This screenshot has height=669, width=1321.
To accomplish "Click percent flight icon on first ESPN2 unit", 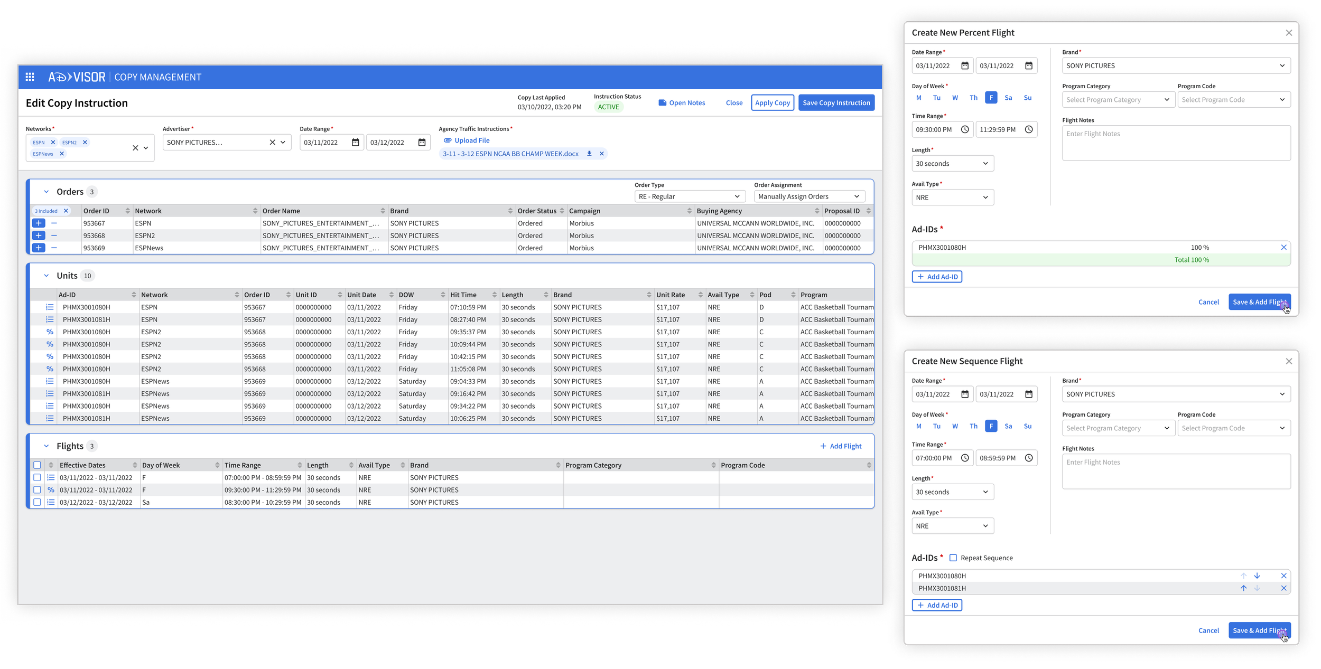I will tap(50, 332).
